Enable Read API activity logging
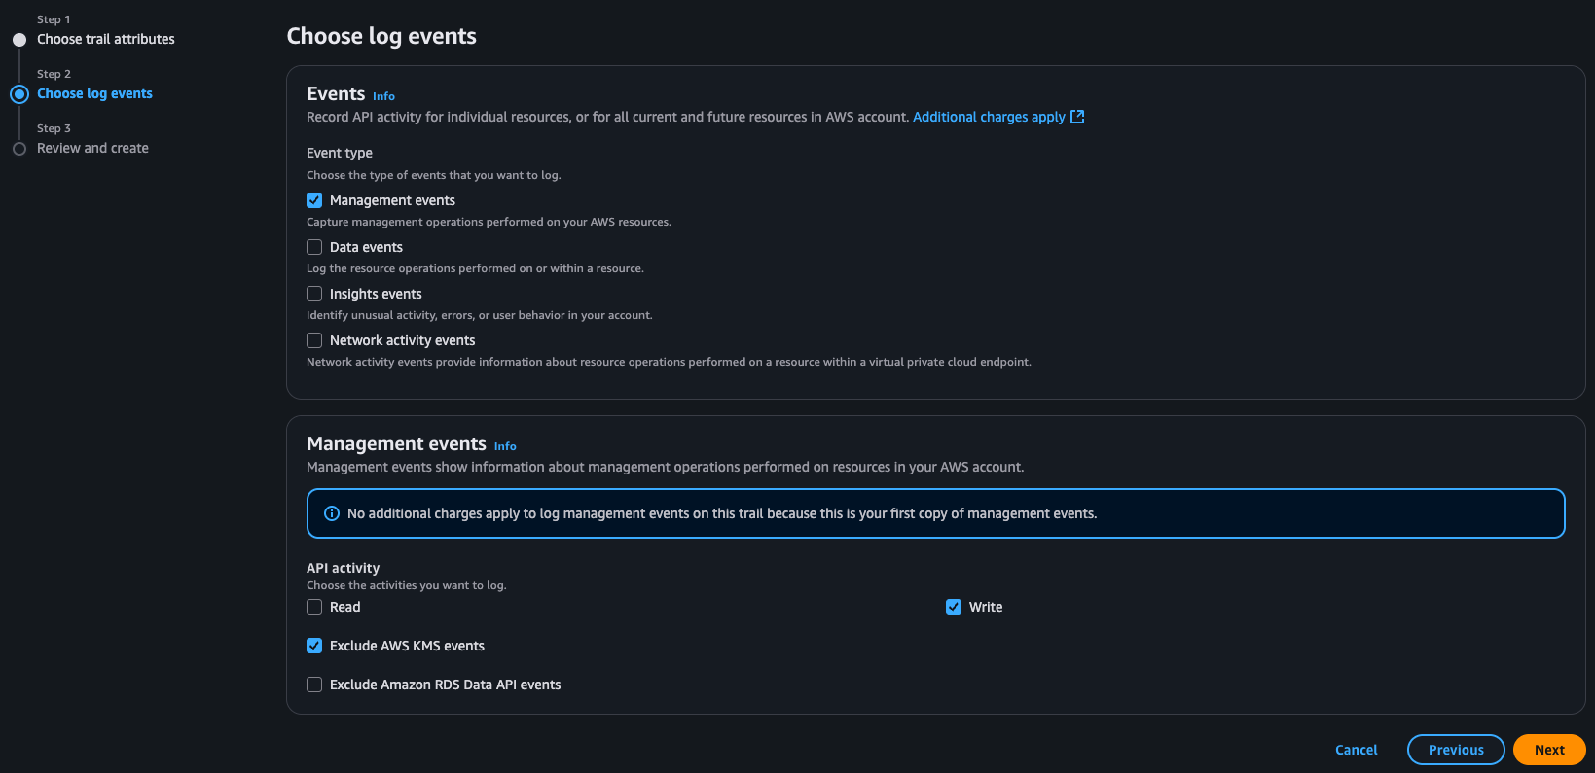The width and height of the screenshot is (1595, 773). click(x=314, y=607)
